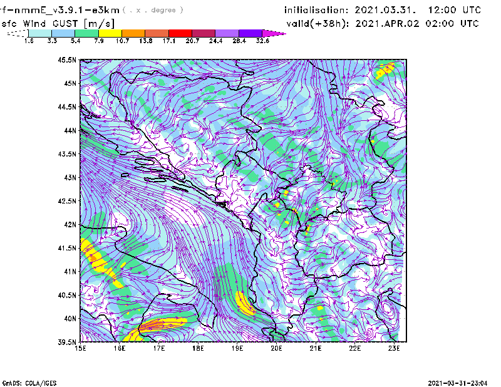The image size is (501, 387).
Task: Click the 20E longitude label
Action: tap(276, 348)
